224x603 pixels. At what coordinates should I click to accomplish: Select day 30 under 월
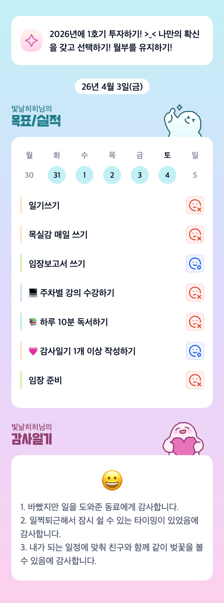(29, 175)
